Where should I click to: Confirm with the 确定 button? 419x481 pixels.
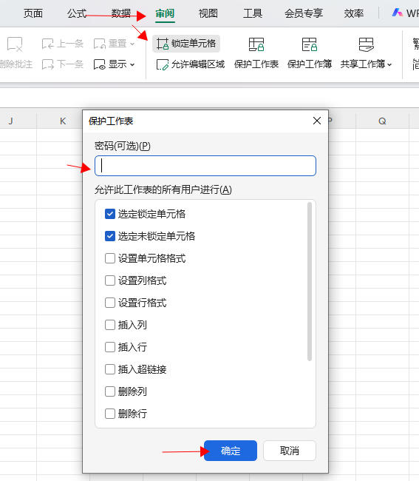231,451
